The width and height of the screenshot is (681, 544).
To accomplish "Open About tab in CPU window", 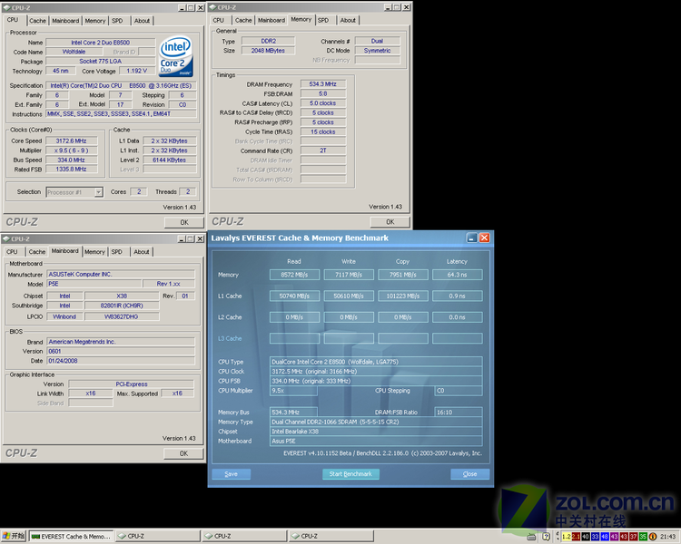I will [142, 21].
